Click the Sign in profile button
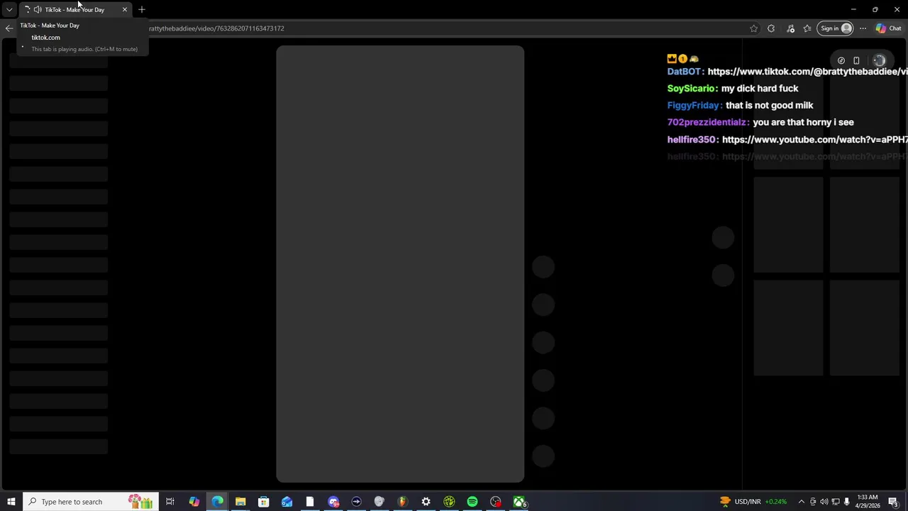 click(836, 28)
